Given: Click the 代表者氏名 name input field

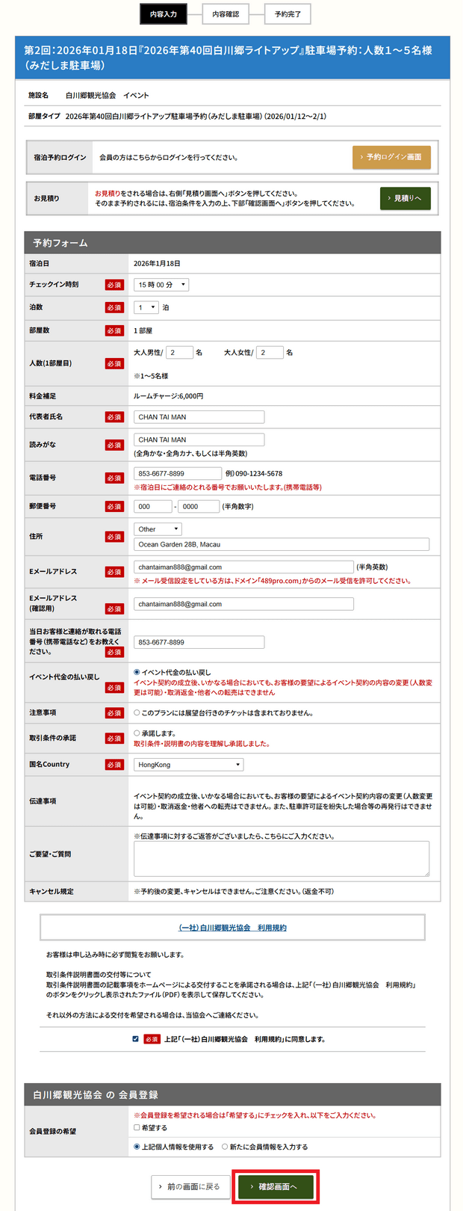Looking at the screenshot, I should tap(199, 417).
